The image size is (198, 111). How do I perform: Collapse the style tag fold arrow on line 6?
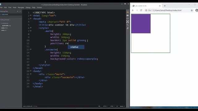pyautogui.click(x=31, y=28)
